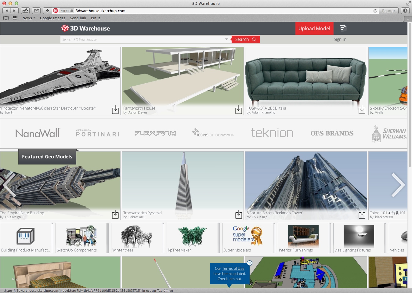Open the Vehicles collection
The image size is (412, 293).
pos(398,238)
